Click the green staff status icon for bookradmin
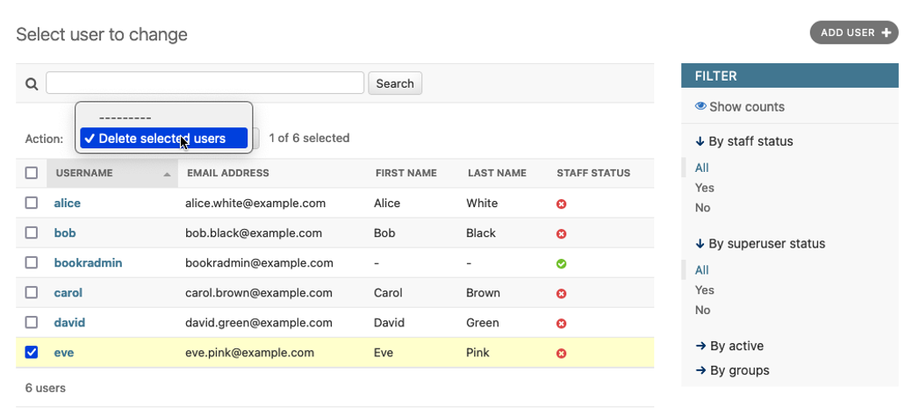This screenshot has height=408, width=919. click(x=562, y=263)
